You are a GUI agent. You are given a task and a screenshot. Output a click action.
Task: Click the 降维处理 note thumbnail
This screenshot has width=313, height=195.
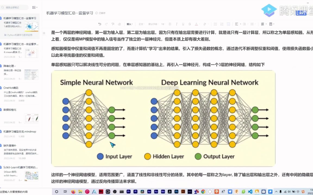31,74
